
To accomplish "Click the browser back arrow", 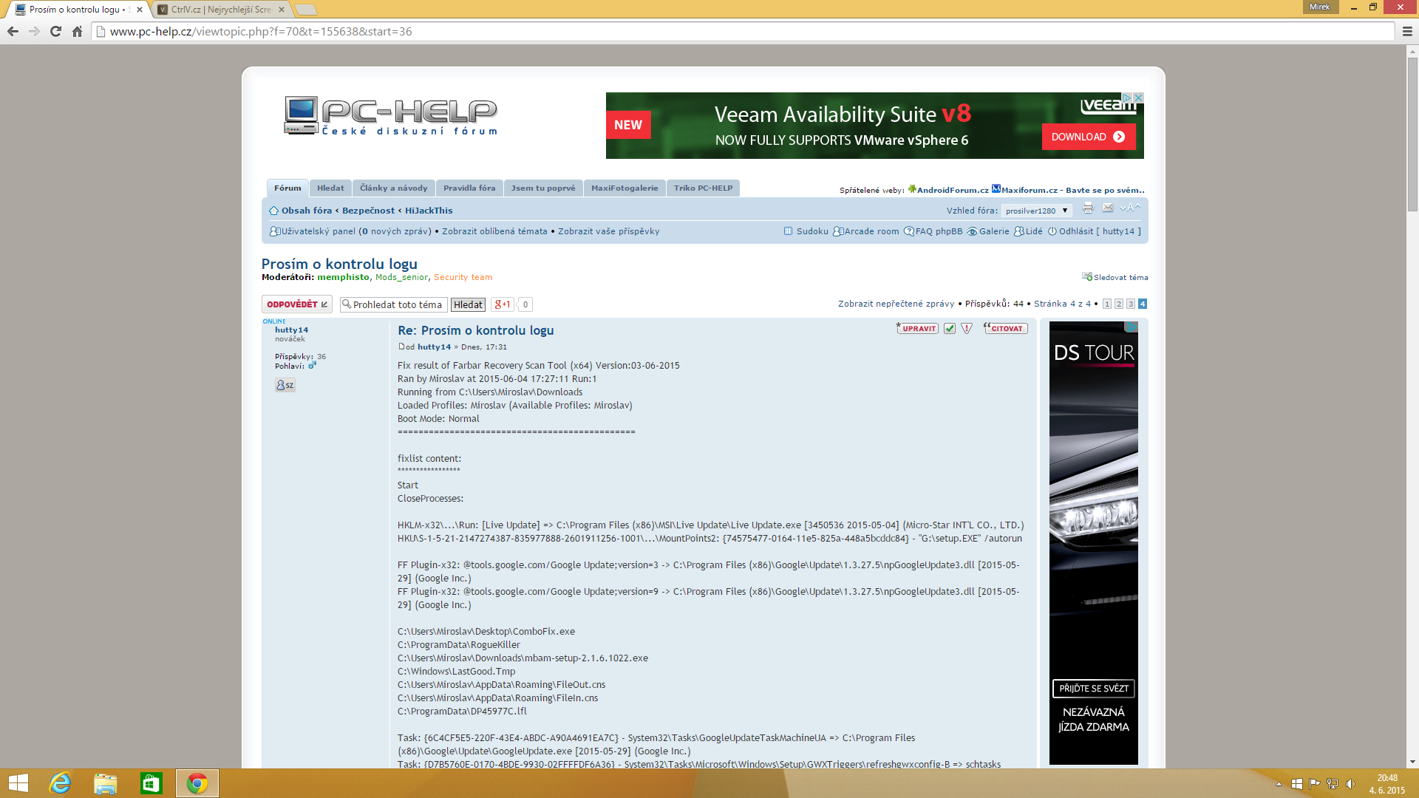I will click(x=13, y=31).
